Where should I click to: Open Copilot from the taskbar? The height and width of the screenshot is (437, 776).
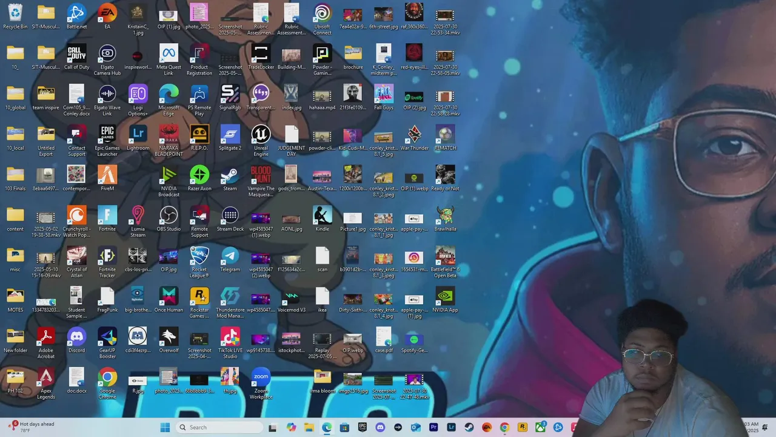click(x=291, y=427)
